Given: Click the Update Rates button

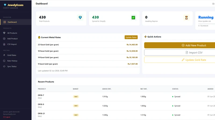Looking at the screenshot, I should click(x=131, y=37).
